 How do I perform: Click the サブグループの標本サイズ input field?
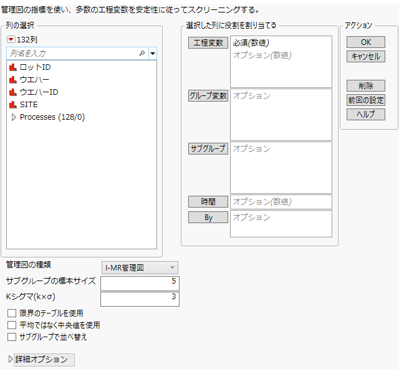139,283
